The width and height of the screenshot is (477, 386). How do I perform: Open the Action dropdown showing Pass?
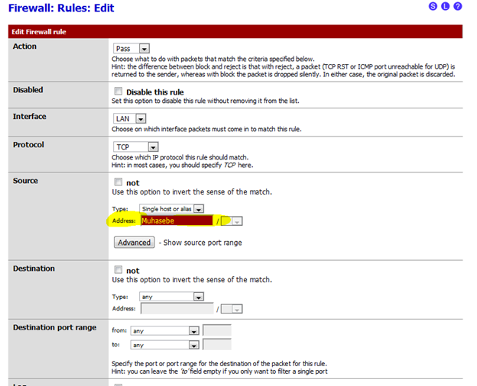click(x=131, y=49)
